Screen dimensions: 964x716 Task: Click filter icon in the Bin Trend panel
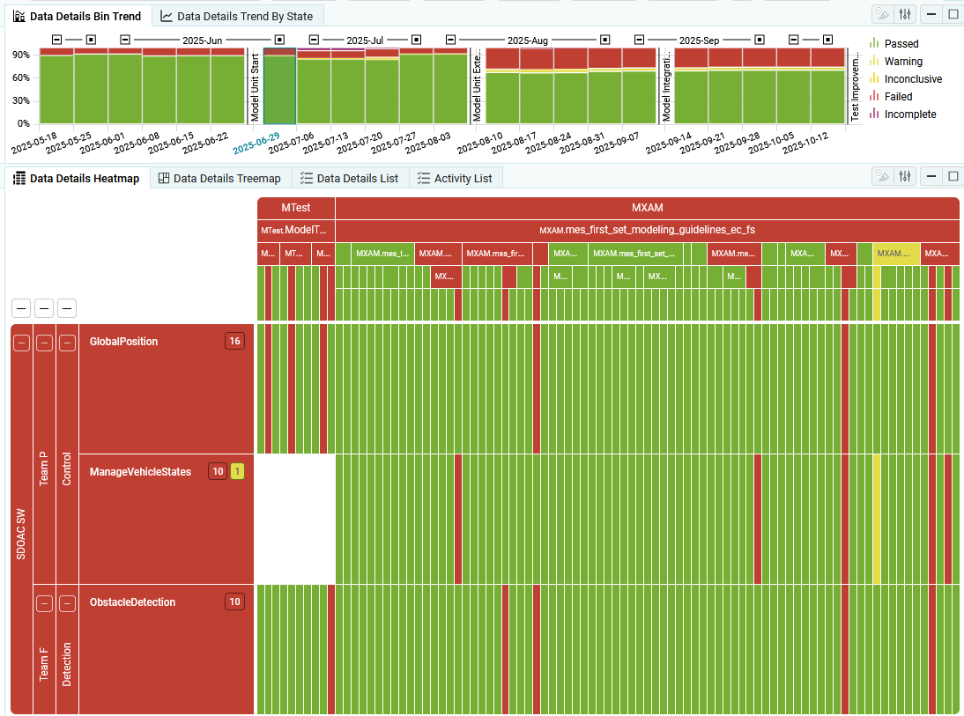click(x=881, y=14)
